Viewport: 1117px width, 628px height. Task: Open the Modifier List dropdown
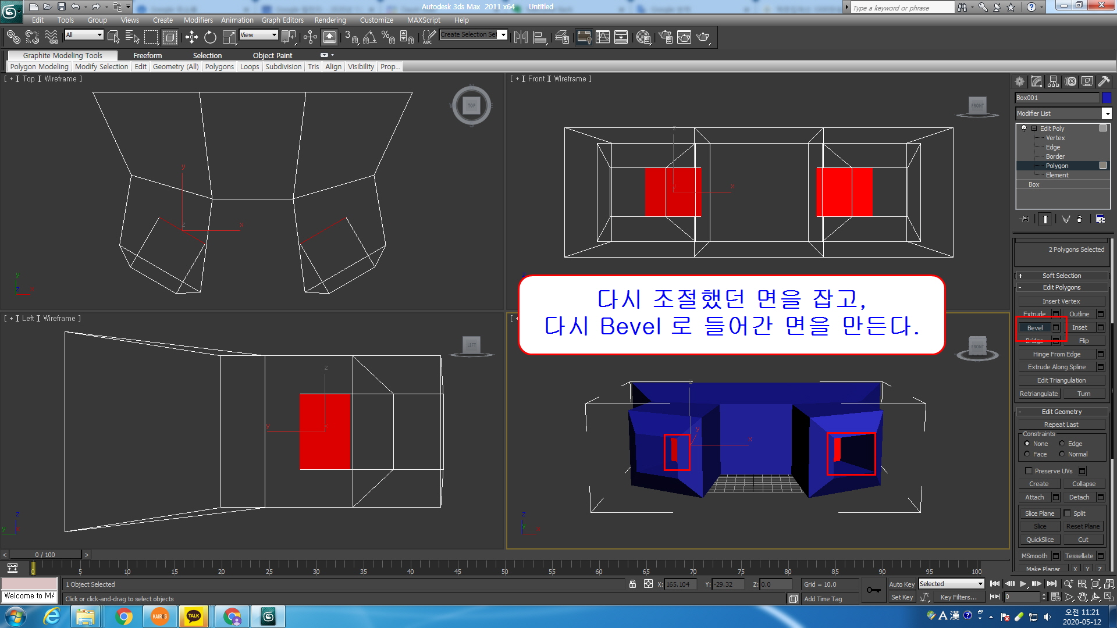tap(1107, 114)
